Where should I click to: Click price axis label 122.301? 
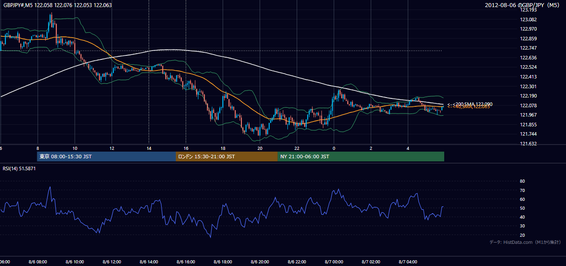[528, 86]
